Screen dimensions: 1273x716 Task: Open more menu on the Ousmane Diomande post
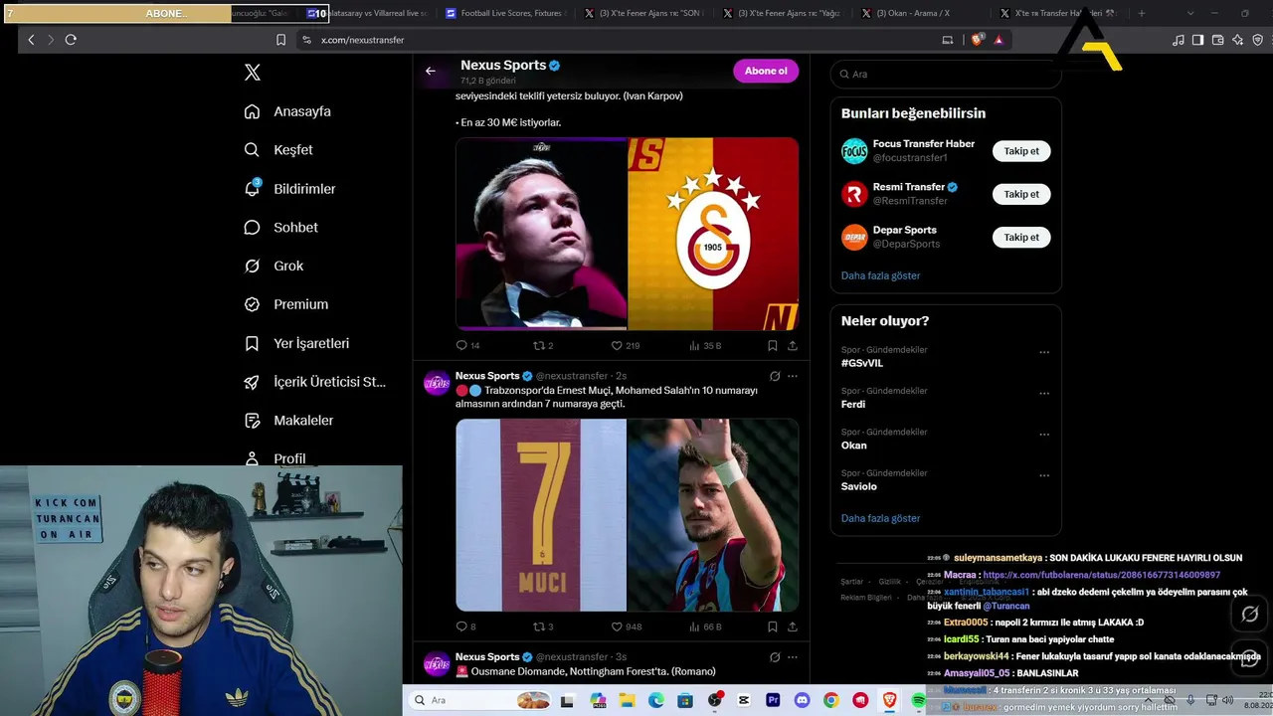pos(793,656)
